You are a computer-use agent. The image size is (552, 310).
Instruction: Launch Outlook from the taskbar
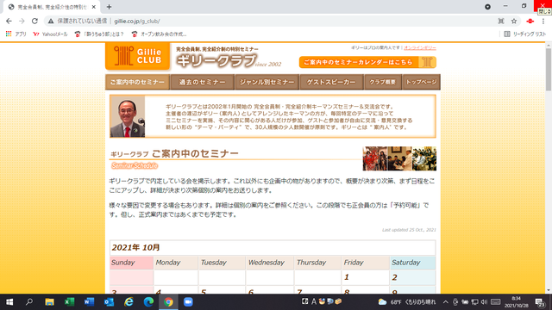pyautogui.click(x=109, y=302)
